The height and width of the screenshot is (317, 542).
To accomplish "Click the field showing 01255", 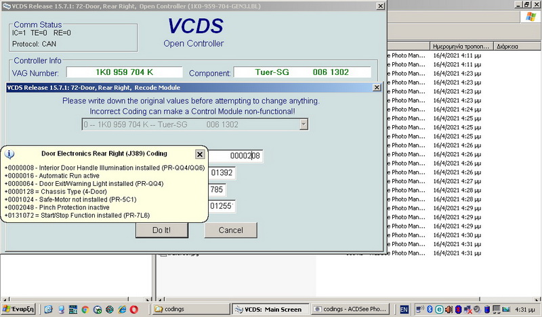I will (x=222, y=206).
